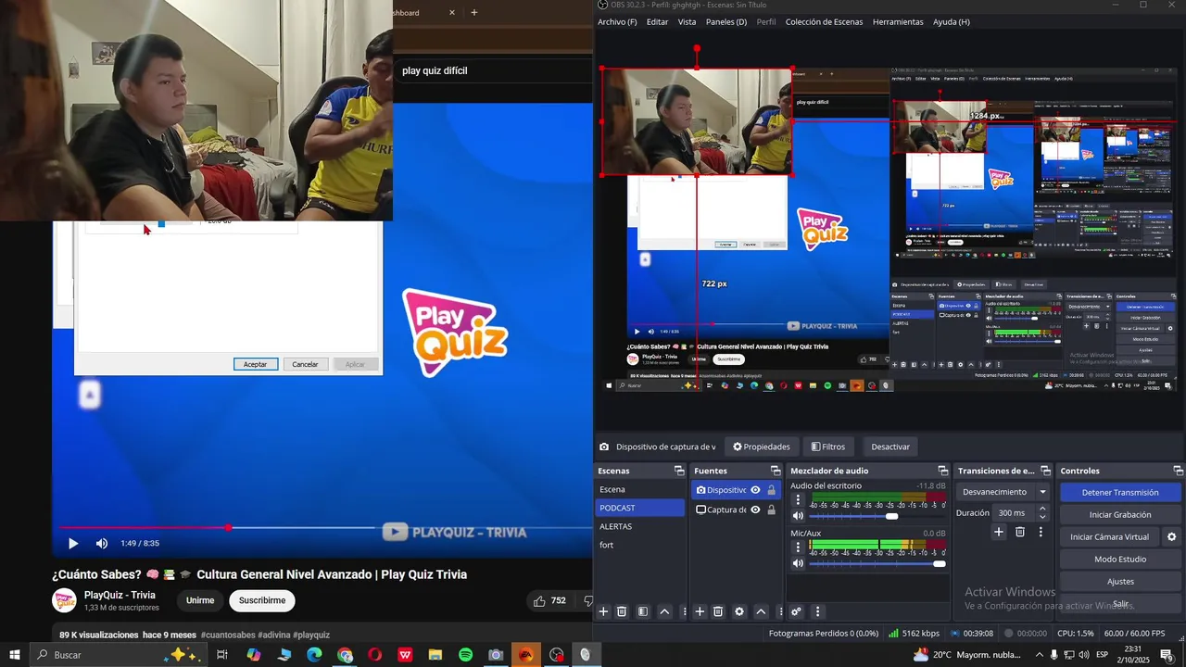Undock the Escenas panel
This screenshot has height=667, width=1186.
679,471
